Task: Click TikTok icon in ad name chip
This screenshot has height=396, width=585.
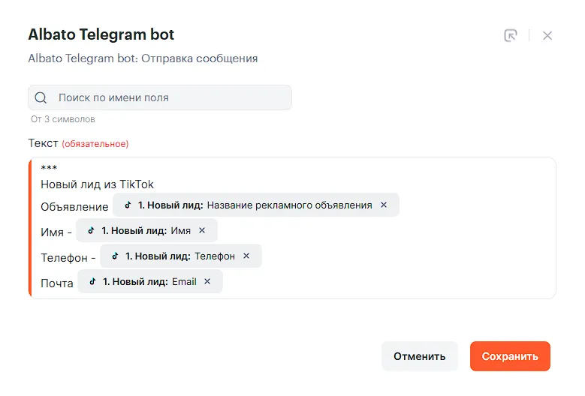Action: point(128,205)
